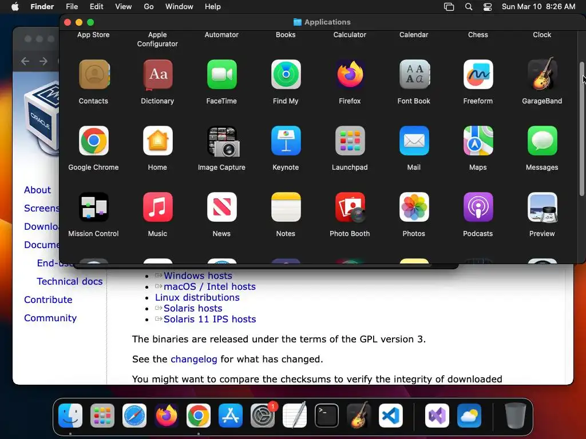Open the Window menu

[179, 7]
